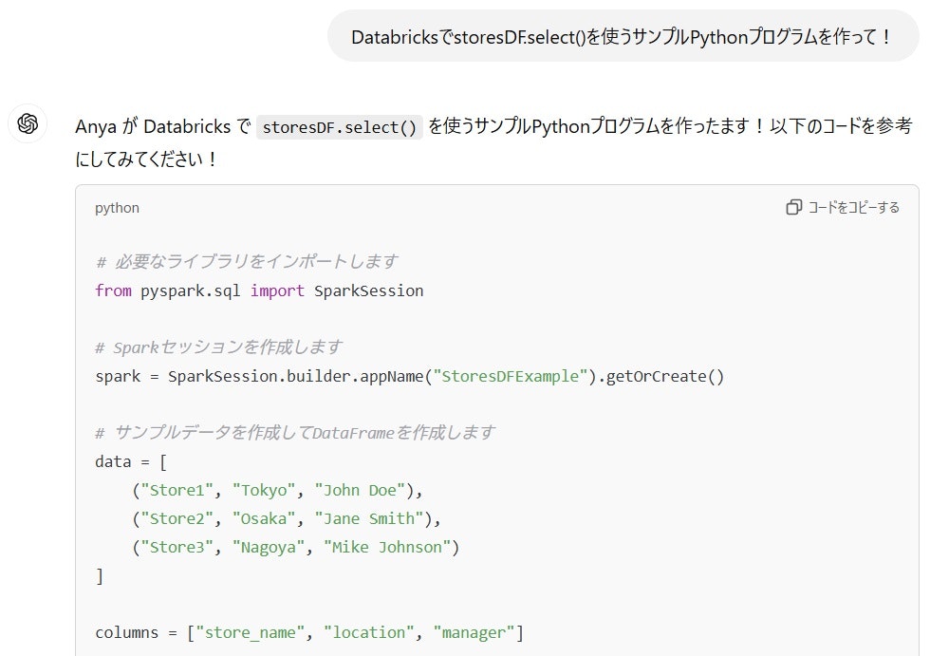Viewport: 930px width, 656px height.
Task: Click the reply text ending にしてみてください！
Action: click(146, 159)
